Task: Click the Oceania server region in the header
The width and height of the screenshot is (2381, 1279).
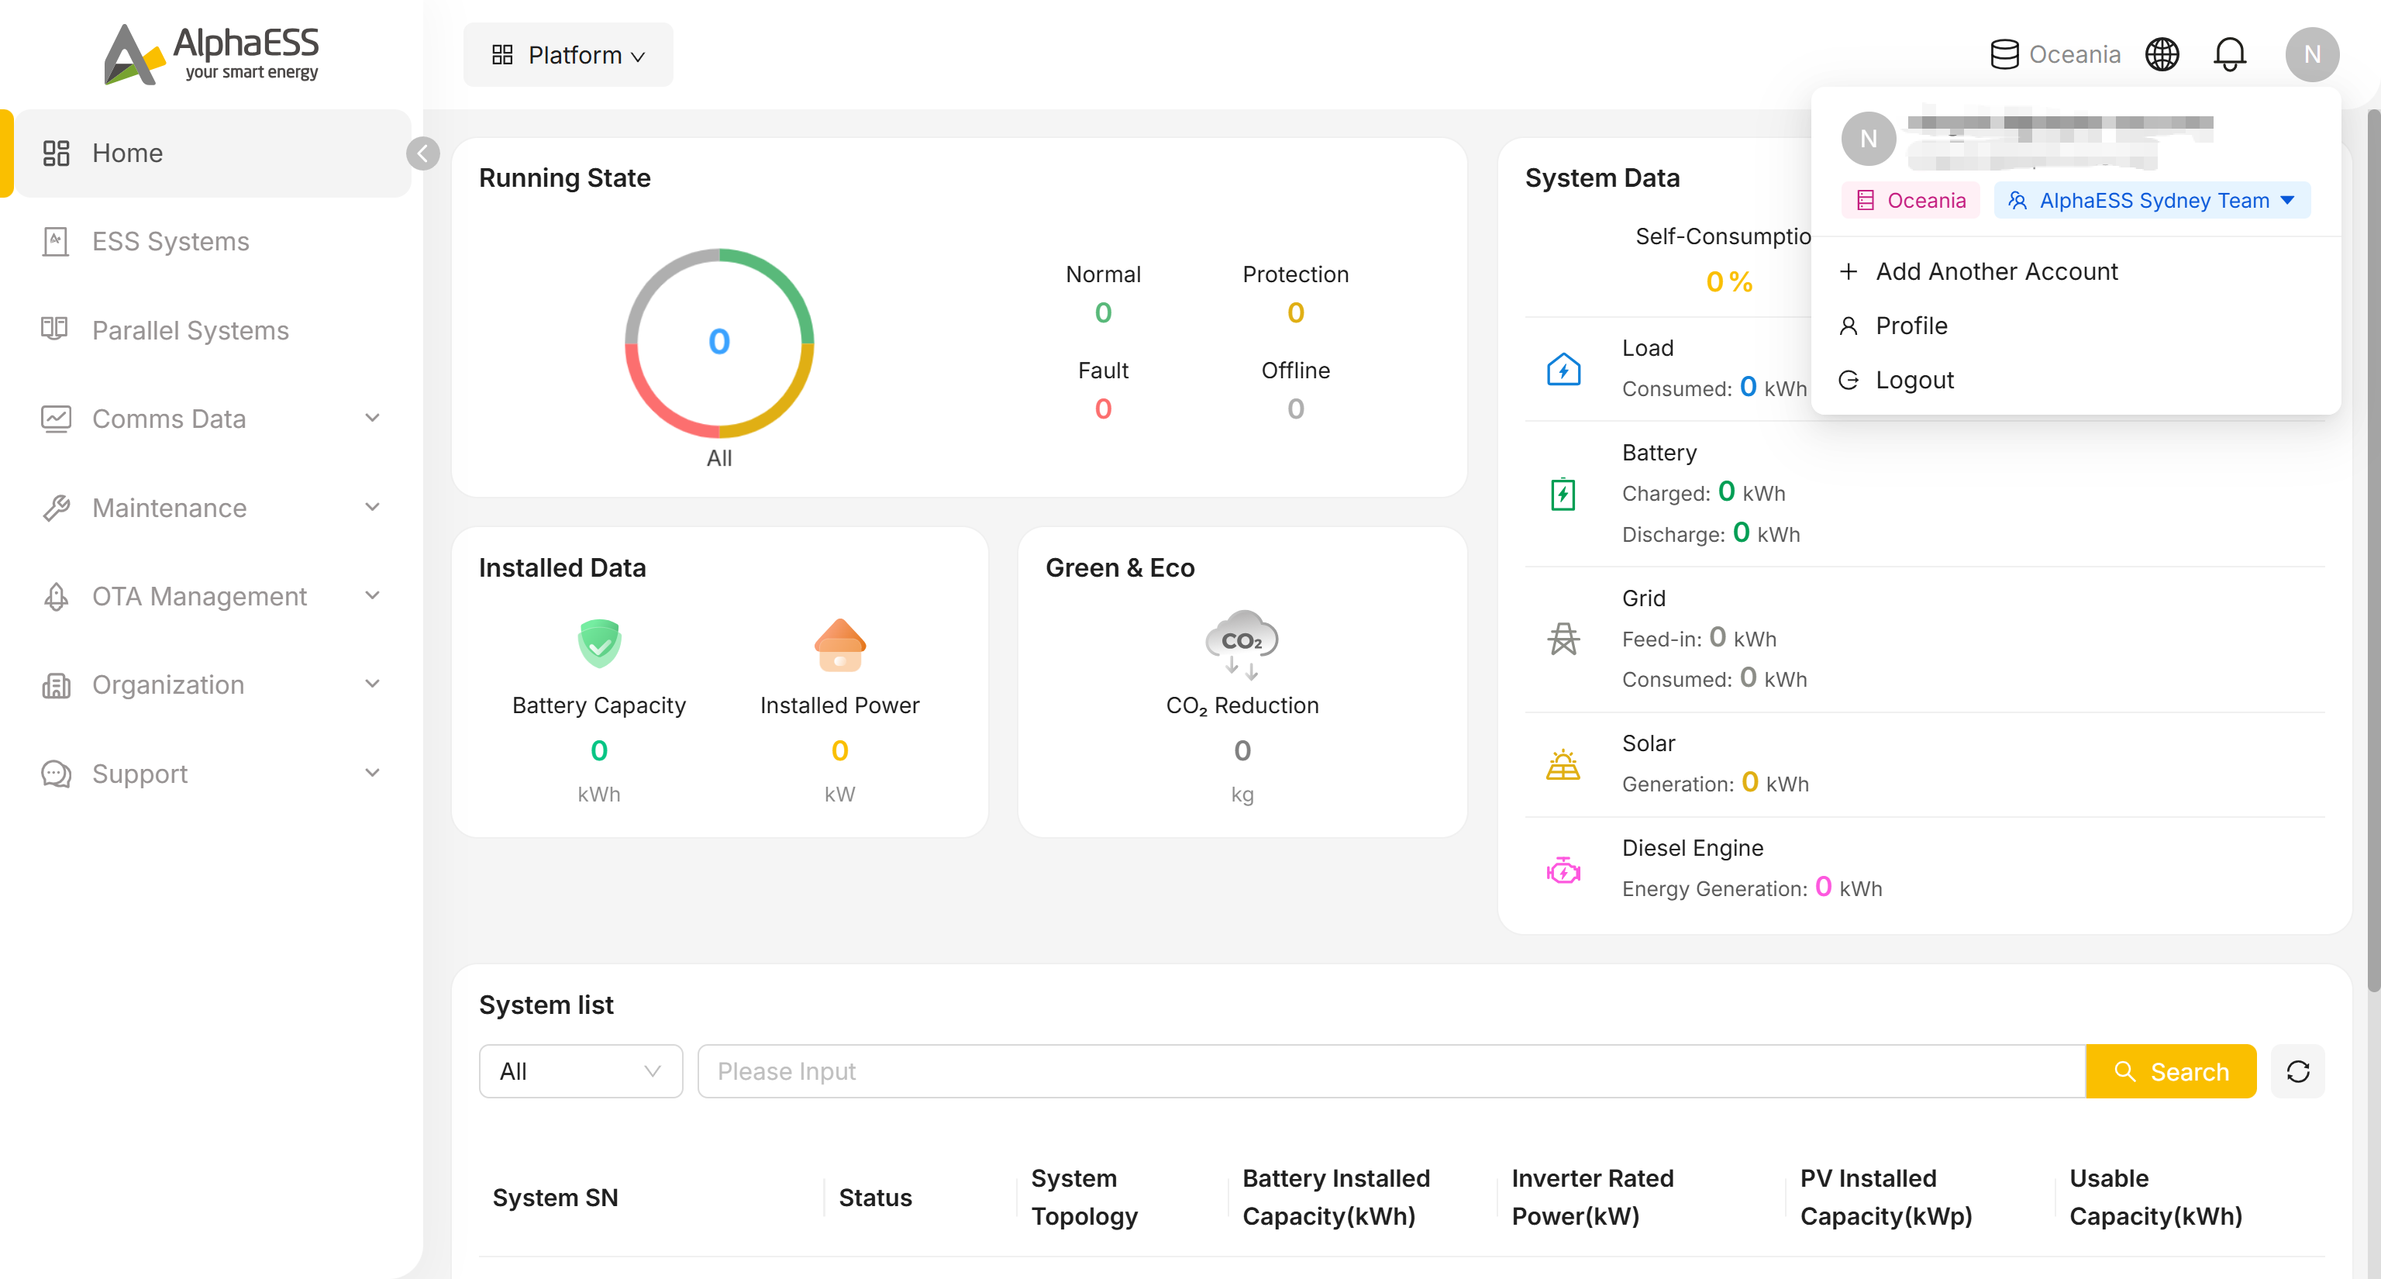Action: click(x=2055, y=54)
